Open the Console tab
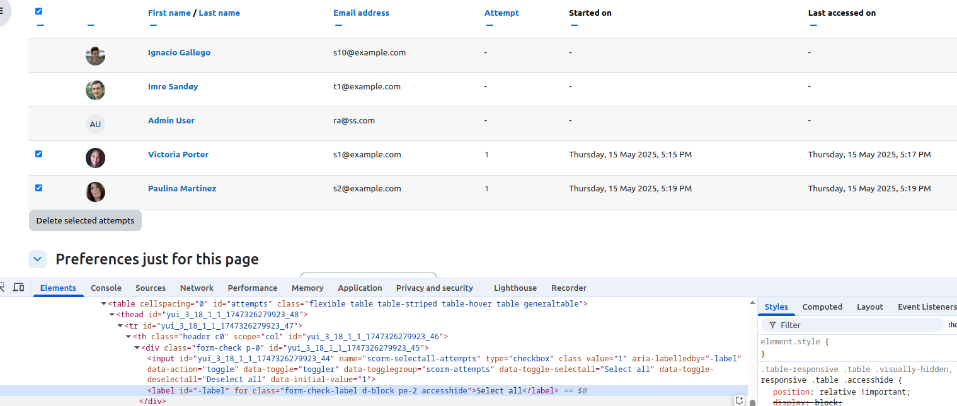This screenshot has height=406, width=957. click(x=106, y=288)
